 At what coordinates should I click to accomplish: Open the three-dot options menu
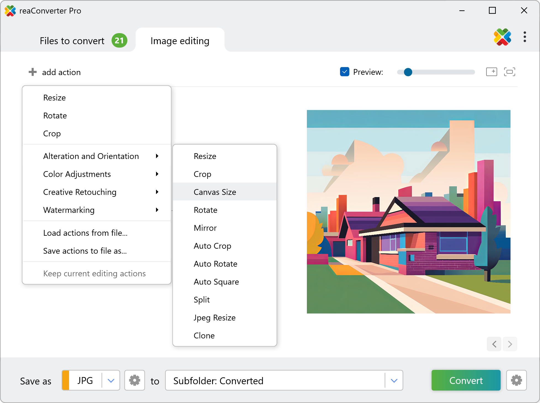click(525, 37)
